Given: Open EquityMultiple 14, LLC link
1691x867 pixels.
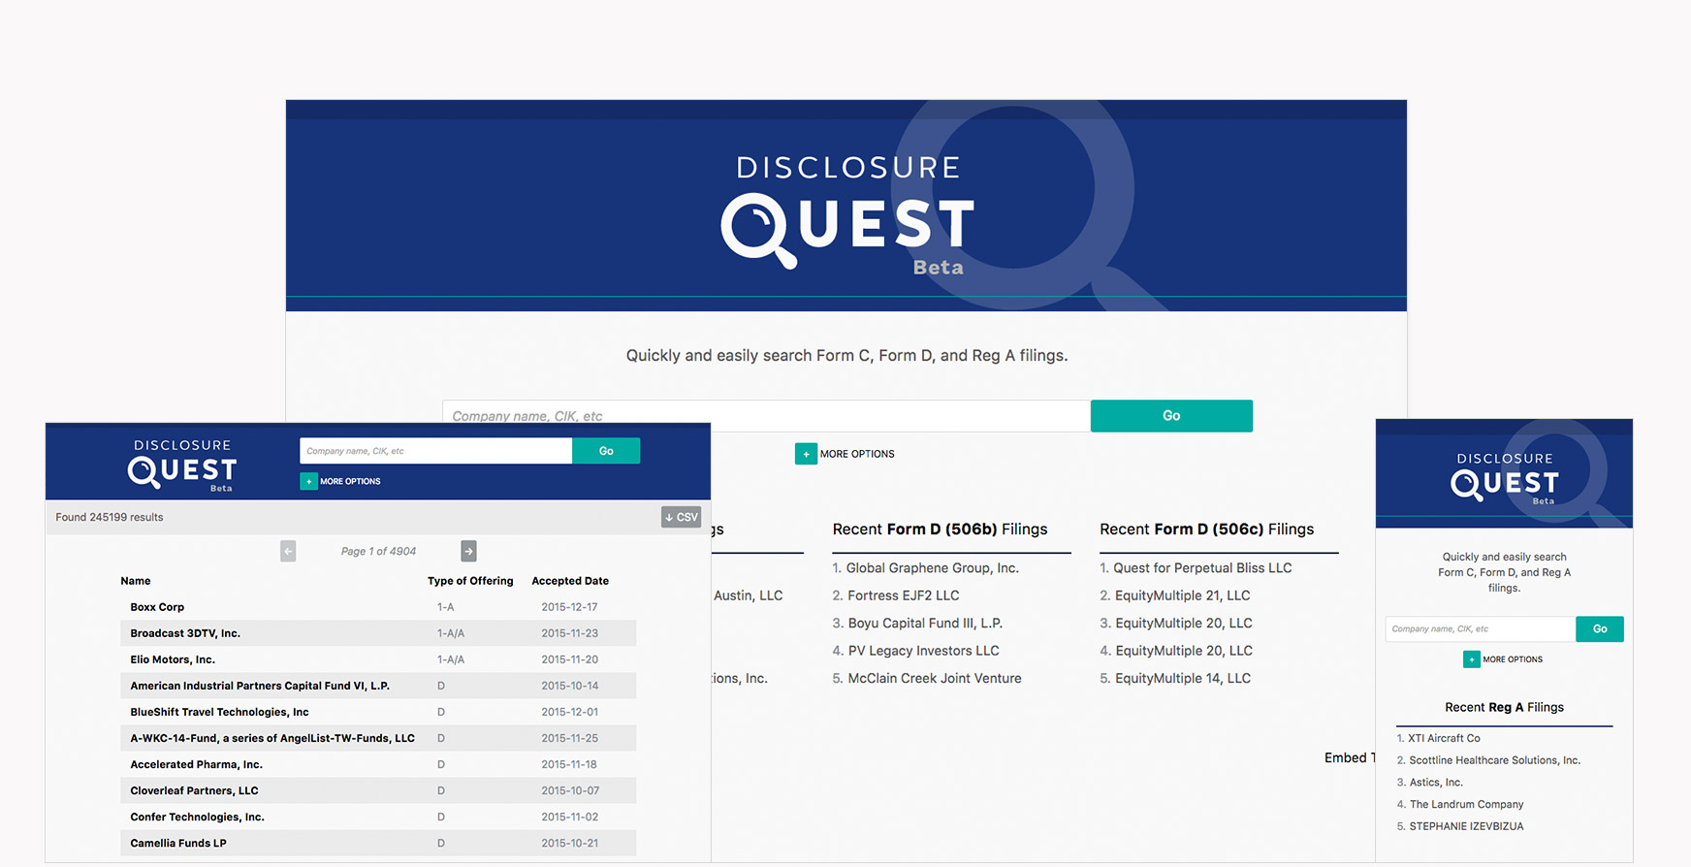Looking at the screenshot, I should [x=1183, y=678].
